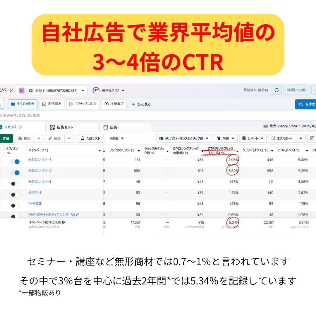Open その他 dropdown menu

click(x=116, y=138)
